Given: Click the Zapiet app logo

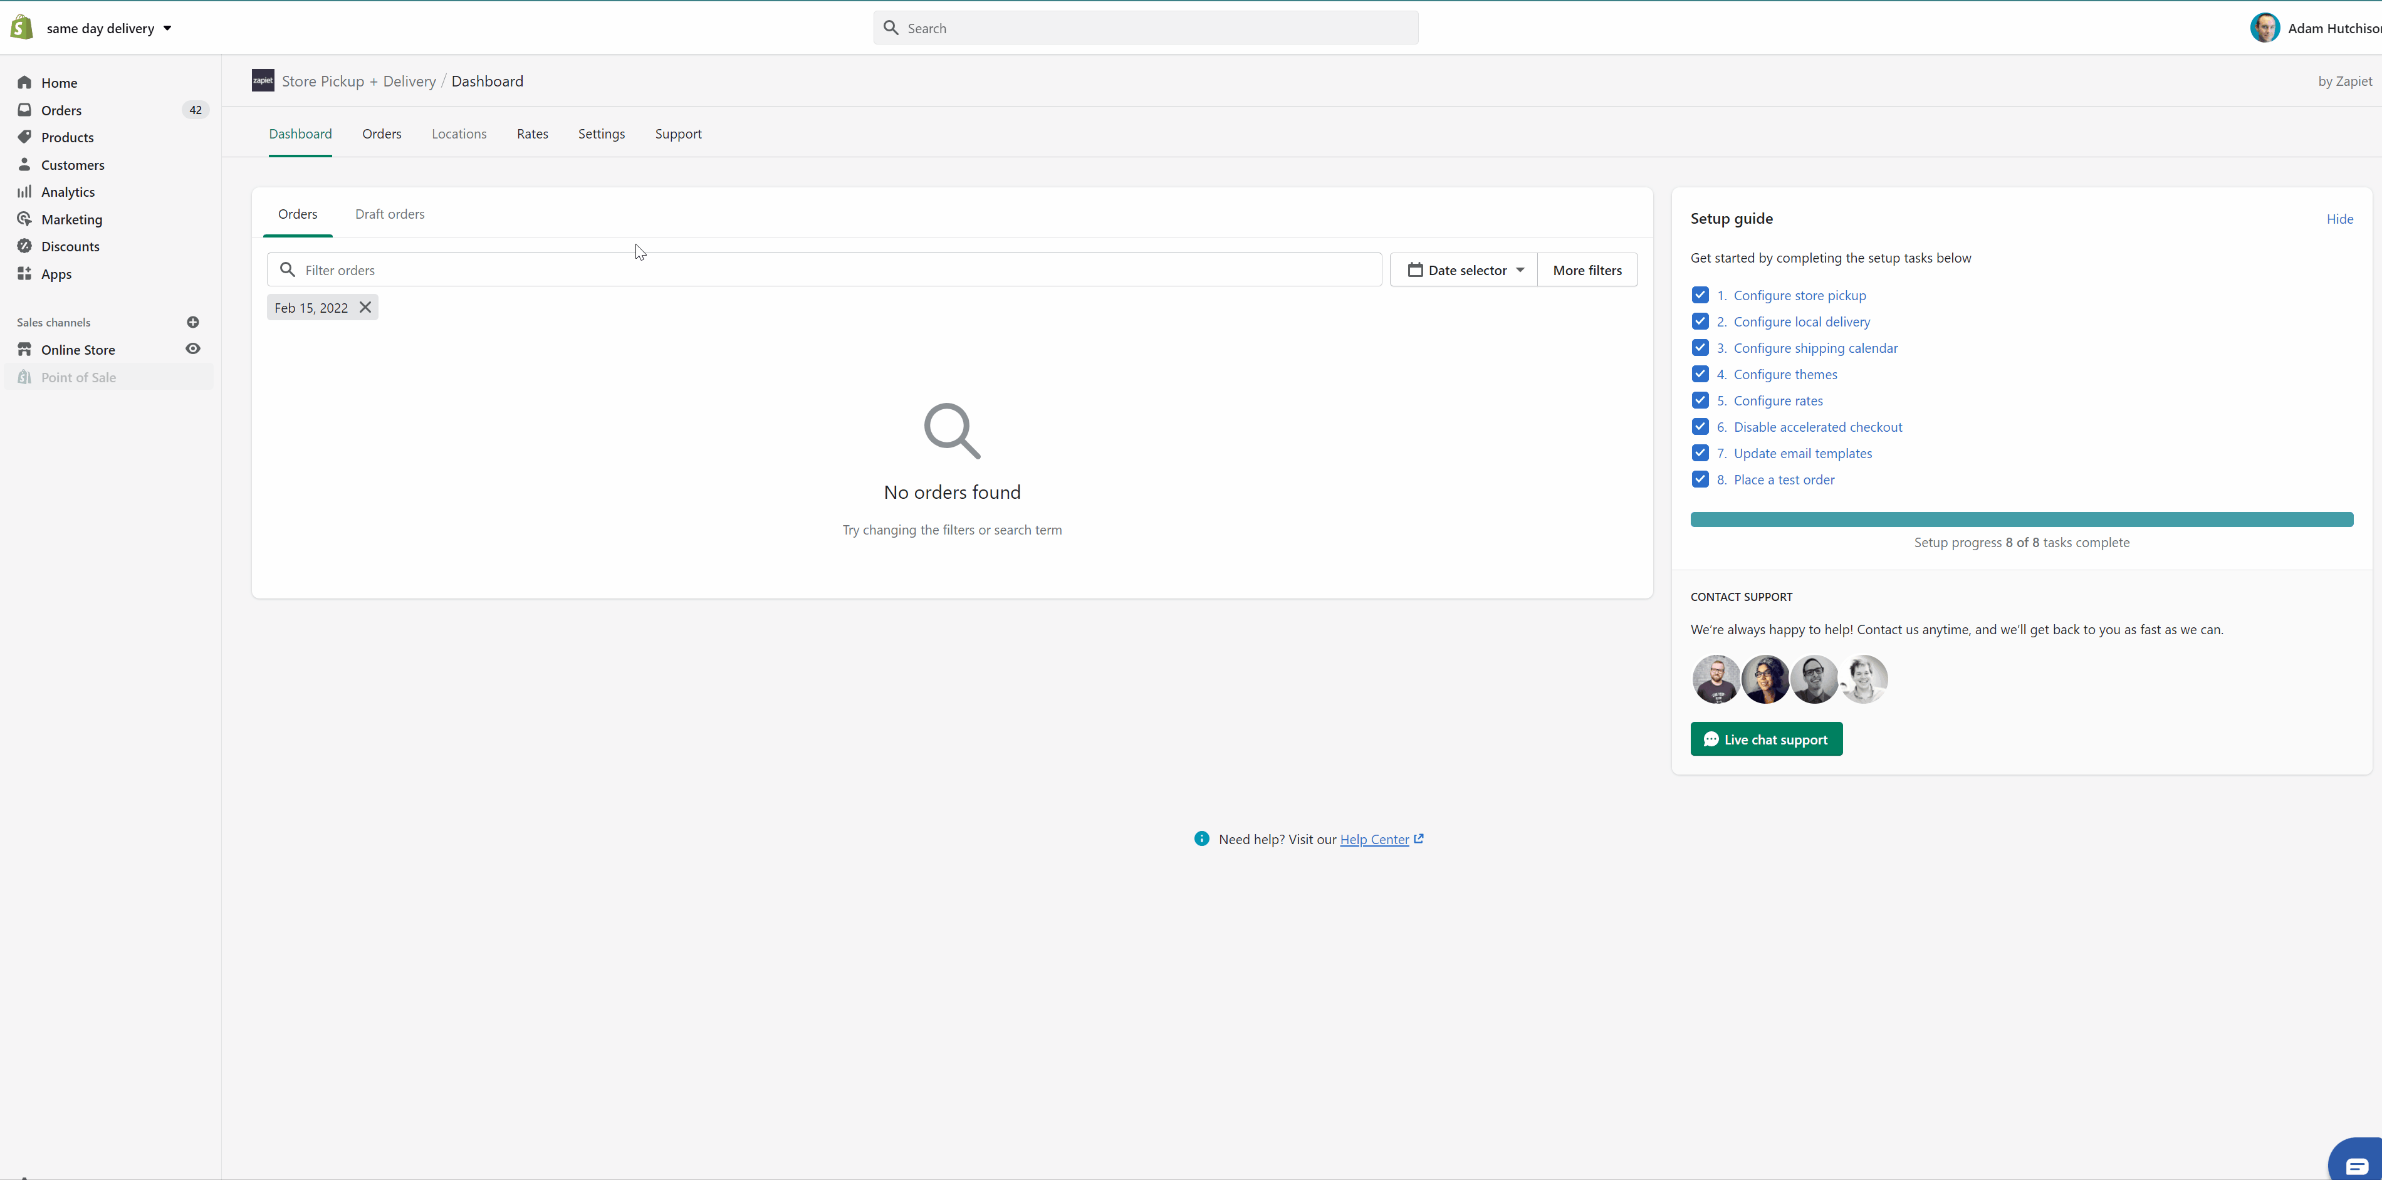Looking at the screenshot, I should [x=263, y=80].
